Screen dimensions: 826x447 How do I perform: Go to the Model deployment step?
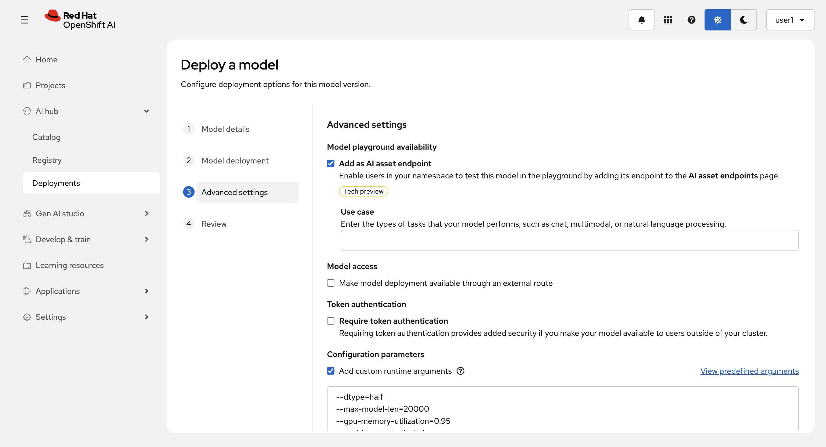point(235,161)
